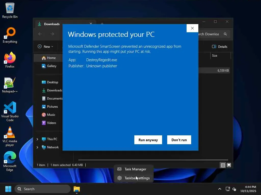Choose Don't run in SmartScreen dialog

pyautogui.click(x=179, y=140)
